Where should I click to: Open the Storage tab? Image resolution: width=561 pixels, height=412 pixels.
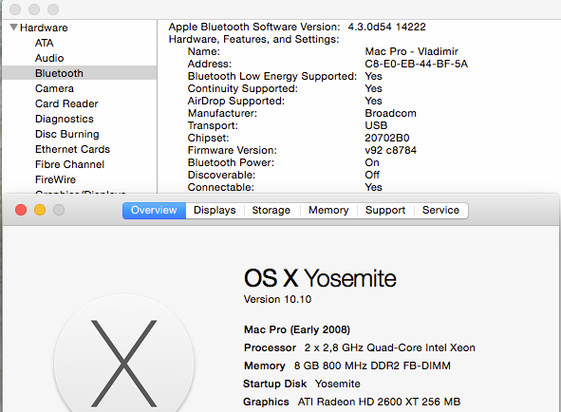271,210
